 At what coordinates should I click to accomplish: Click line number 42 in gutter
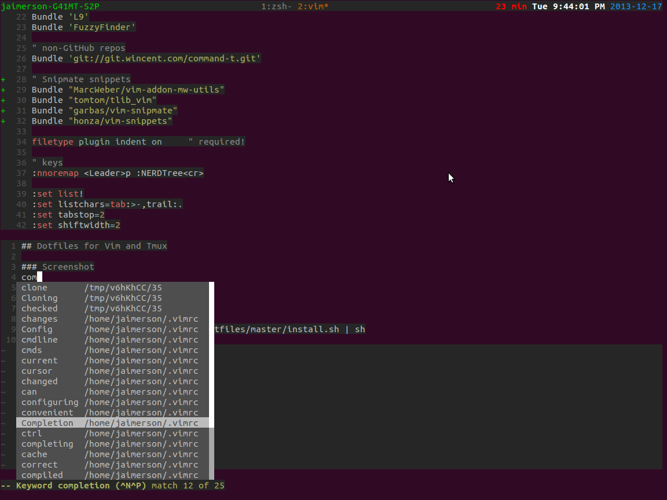point(21,225)
